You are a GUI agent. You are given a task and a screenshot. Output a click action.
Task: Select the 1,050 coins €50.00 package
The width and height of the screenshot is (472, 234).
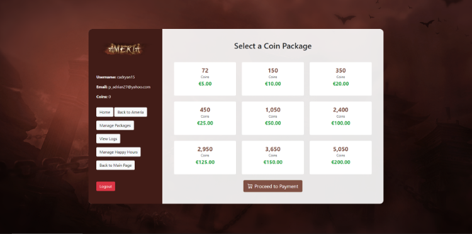(273, 118)
